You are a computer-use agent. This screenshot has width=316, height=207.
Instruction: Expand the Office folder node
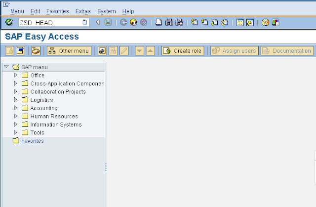(x=15, y=75)
